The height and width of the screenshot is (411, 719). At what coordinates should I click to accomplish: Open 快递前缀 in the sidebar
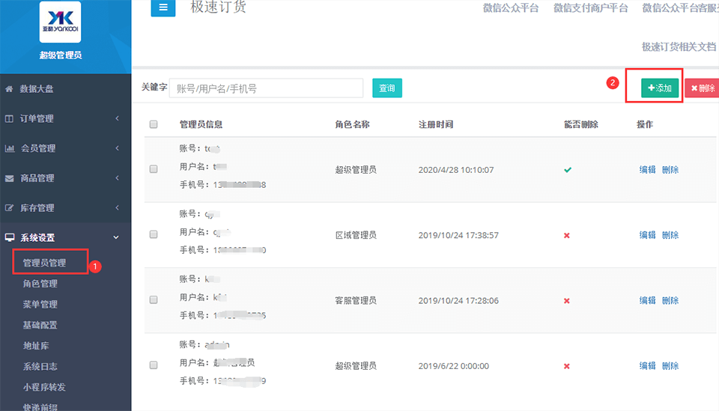[x=40, y=407]
